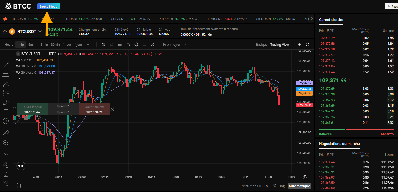The height and width of the screenshot is (192, 398).
Task: Open chart settings gear icon
Action: pos(136,44)
